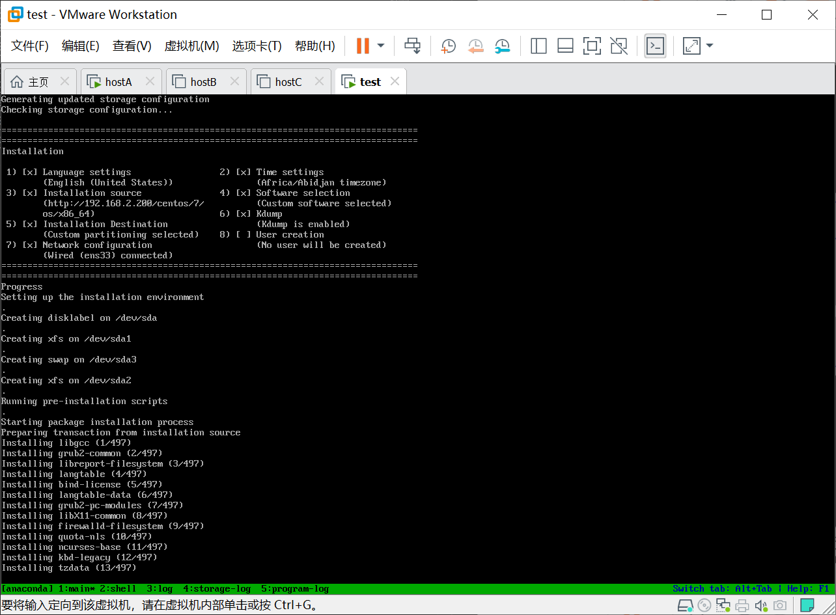This screenshot has height=615, width=836.
Task: Pause the virtual machine
Action: point(363,46)
